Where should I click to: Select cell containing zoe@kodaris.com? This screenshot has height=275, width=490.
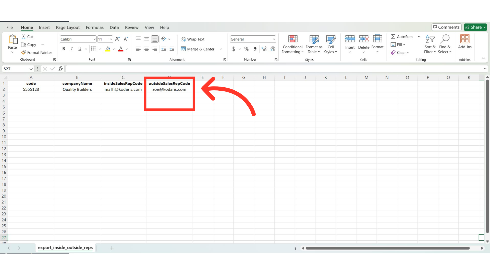(169, 89)
